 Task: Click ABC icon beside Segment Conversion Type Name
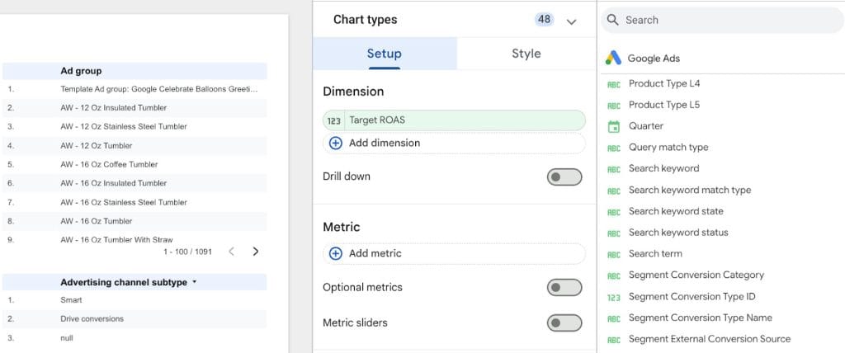[614, 318]
